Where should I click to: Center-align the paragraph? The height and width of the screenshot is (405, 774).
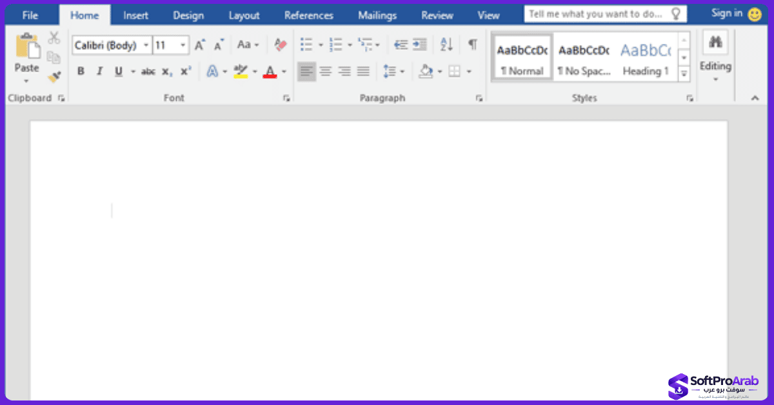(x=326, y=71)
